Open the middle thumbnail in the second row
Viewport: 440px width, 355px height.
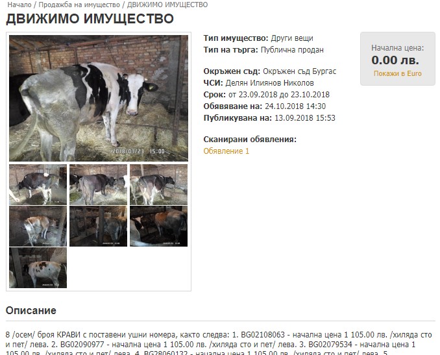coord(98,226)
